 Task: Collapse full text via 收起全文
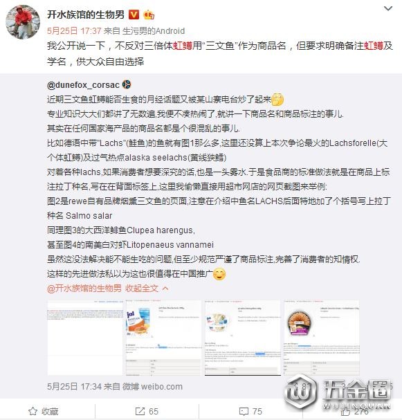(x=142, y=289)
